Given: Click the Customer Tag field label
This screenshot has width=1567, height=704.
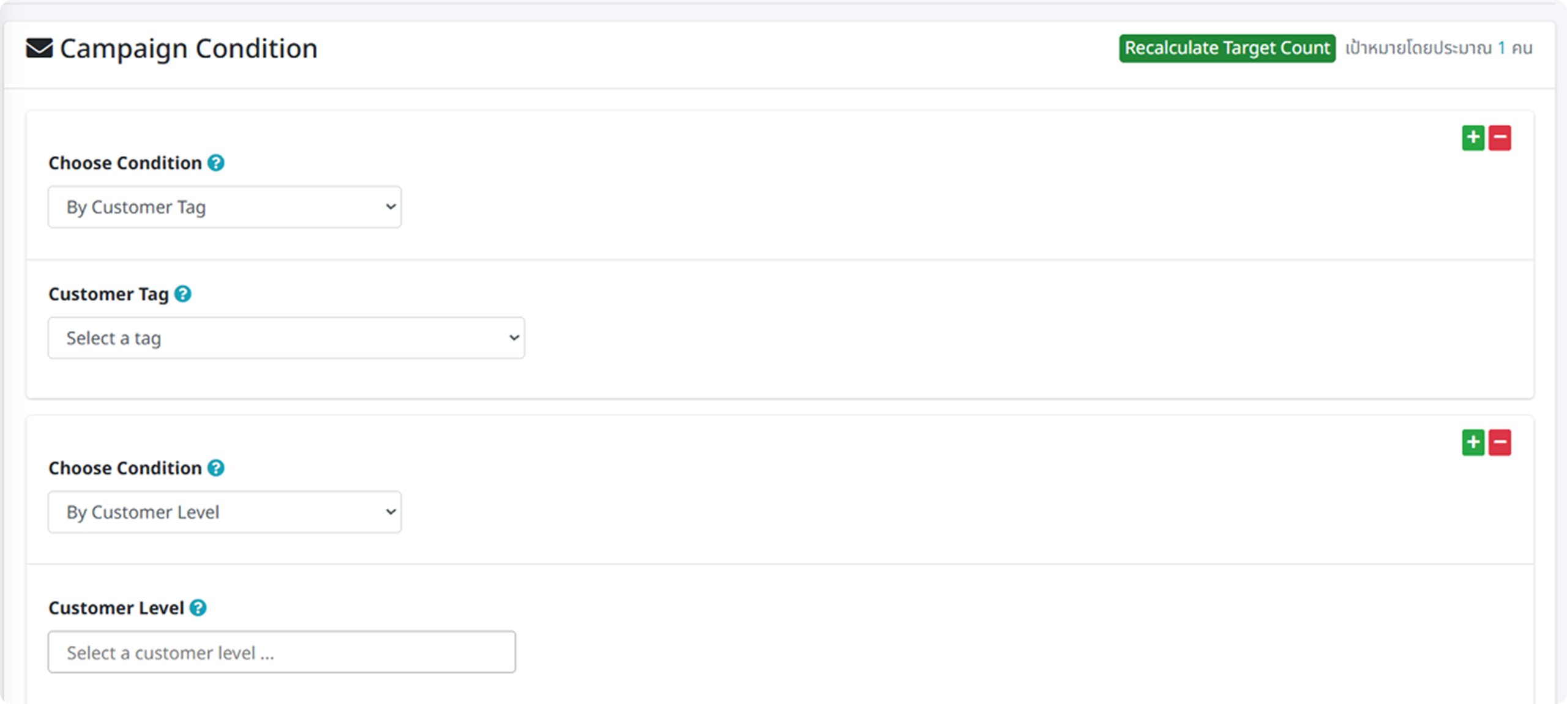Looking at the screenshot, I should pyautogui.click(x=108, y=294).
